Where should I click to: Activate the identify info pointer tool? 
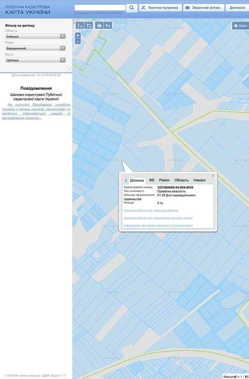(x=108, y=26)
